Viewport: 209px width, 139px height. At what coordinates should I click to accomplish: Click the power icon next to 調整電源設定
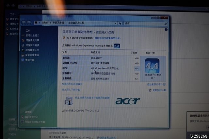(23, 50)
